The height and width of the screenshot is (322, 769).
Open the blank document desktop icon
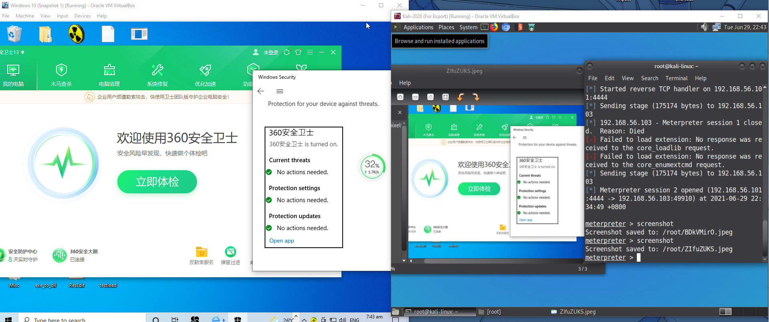(108, 34)
